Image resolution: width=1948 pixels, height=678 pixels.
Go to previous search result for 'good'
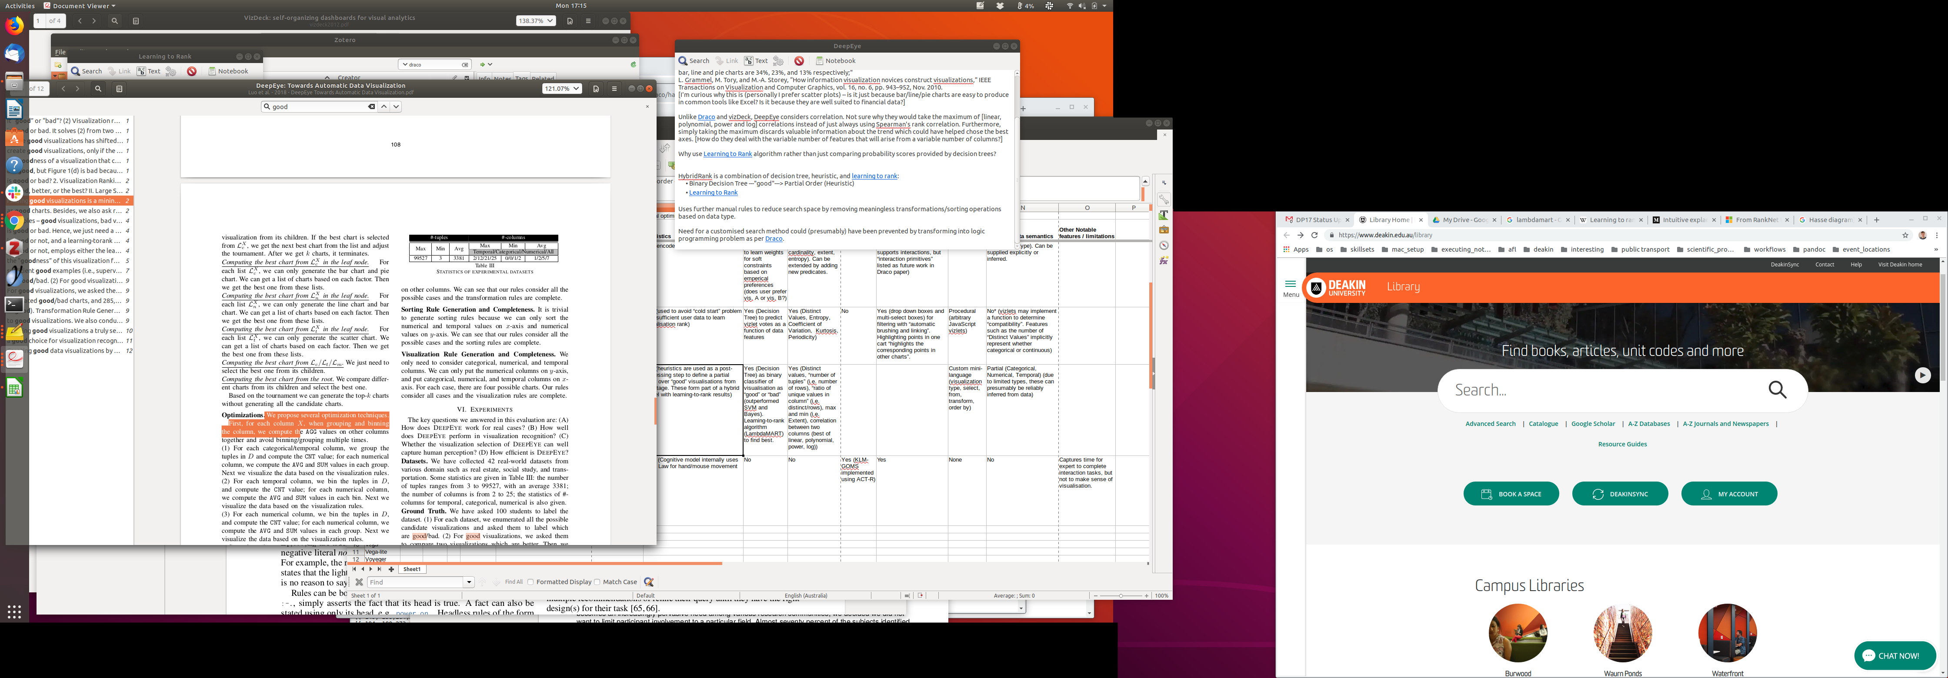click(x=384, y=106)
